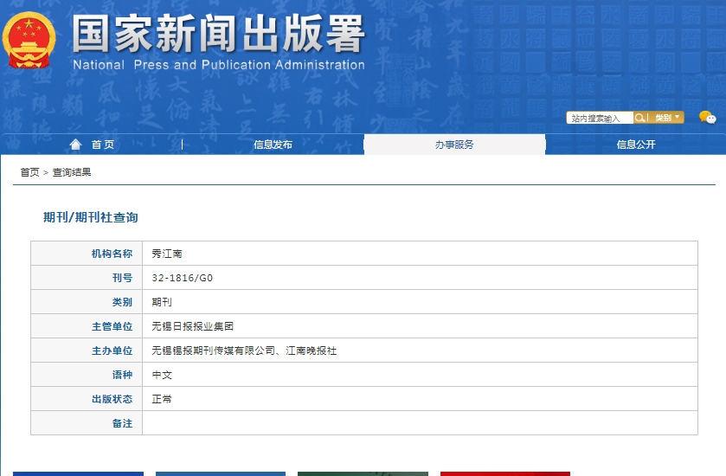Viewport: 726px width, 476px height.
Task: Click the home icon beside 首页
Action: [76, 145]
